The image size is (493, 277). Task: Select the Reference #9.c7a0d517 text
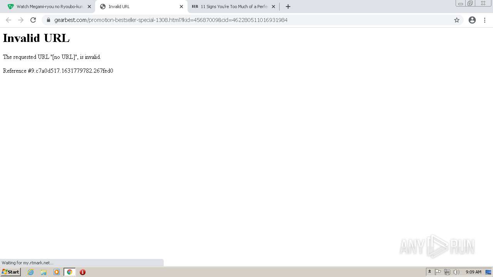coord(58,71)
